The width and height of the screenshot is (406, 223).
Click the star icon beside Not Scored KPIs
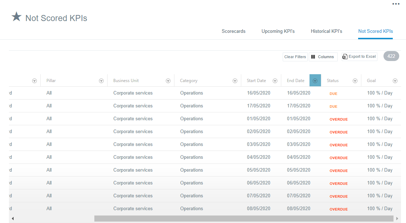point(16,16)
